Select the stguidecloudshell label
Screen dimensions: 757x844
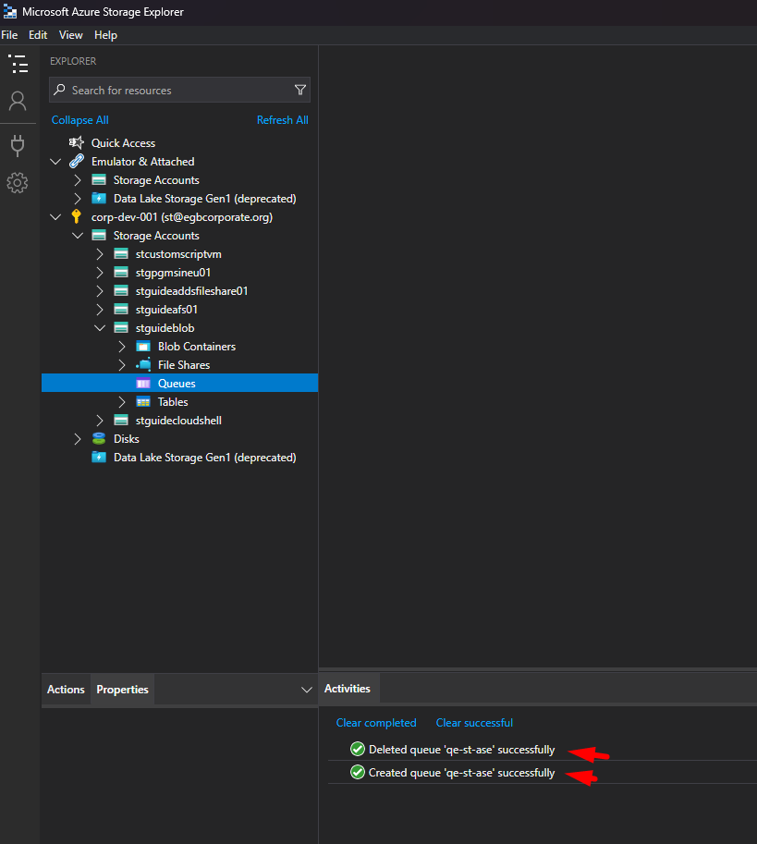(x=178, y=420)
